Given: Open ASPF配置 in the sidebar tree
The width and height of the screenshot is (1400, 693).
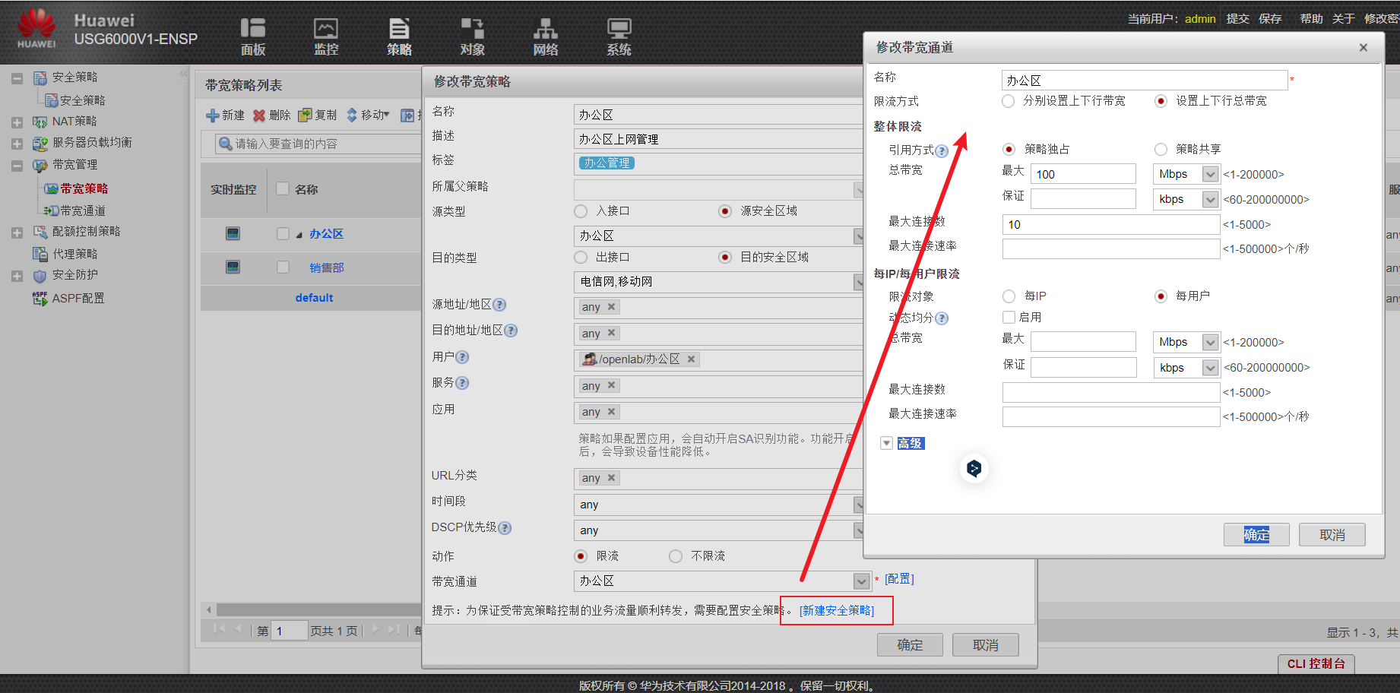Looking at the screenshot, I should tap(78, 298).
